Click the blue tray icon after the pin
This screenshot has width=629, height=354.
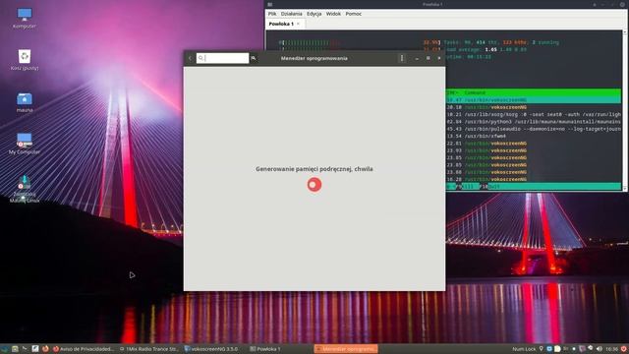click(549, 349)
